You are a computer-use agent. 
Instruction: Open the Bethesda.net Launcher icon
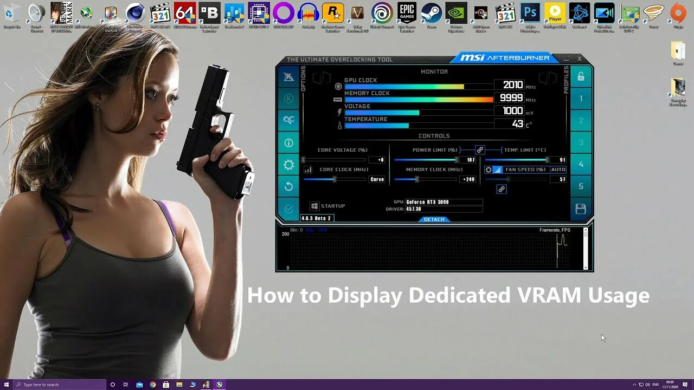pos(209,17)
